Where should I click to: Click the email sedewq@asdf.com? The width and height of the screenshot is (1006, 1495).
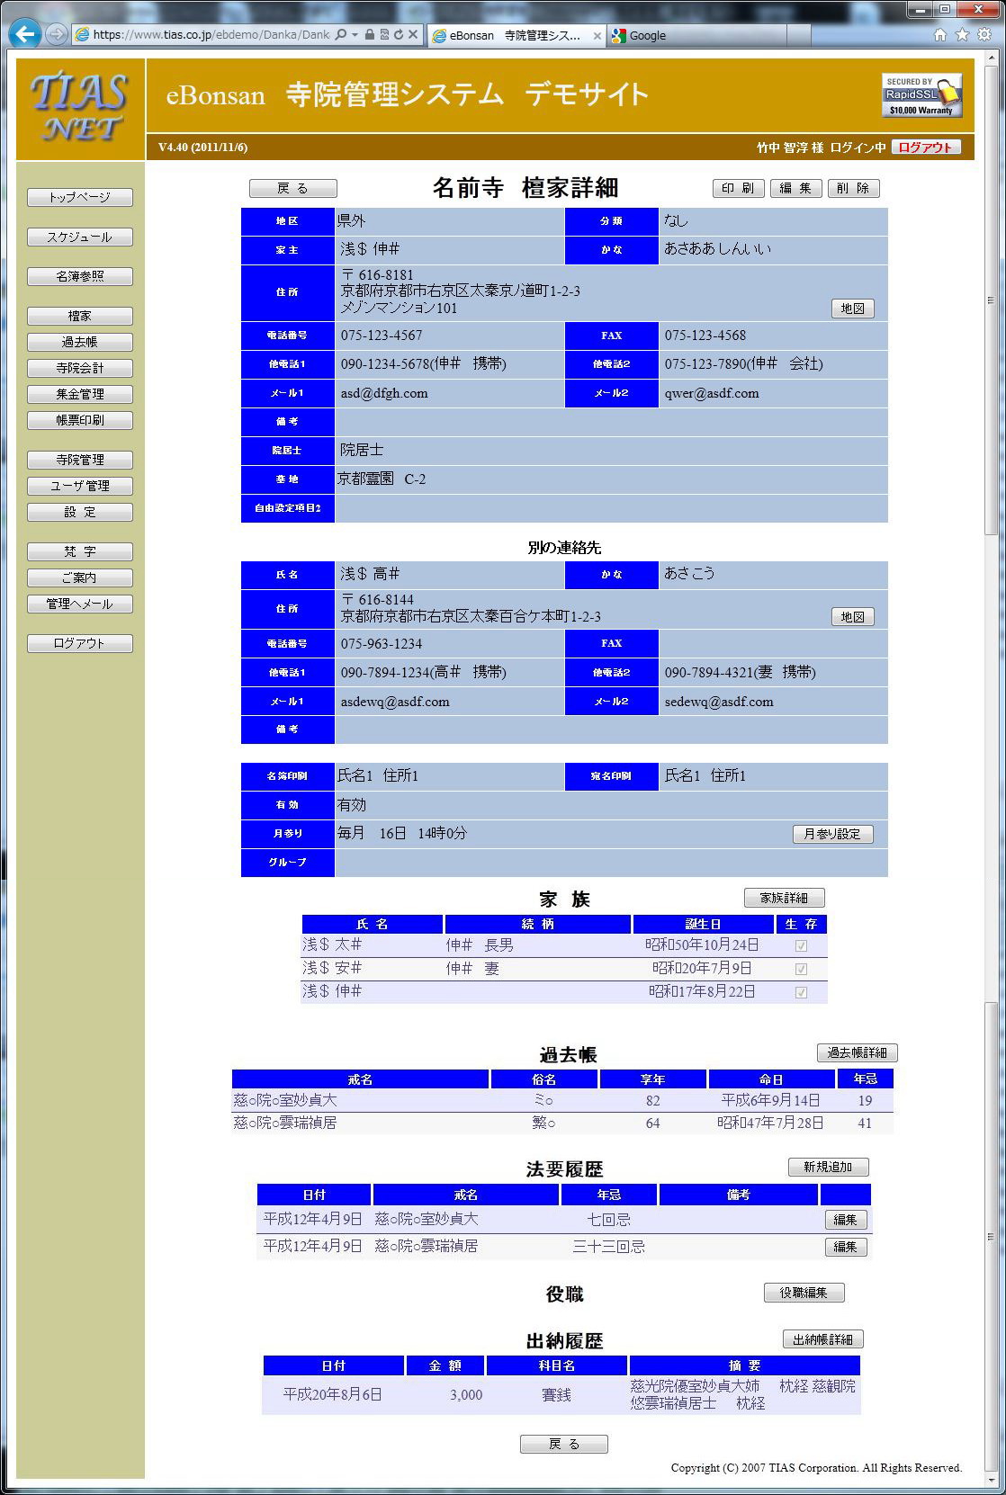[x=719, y=702]
